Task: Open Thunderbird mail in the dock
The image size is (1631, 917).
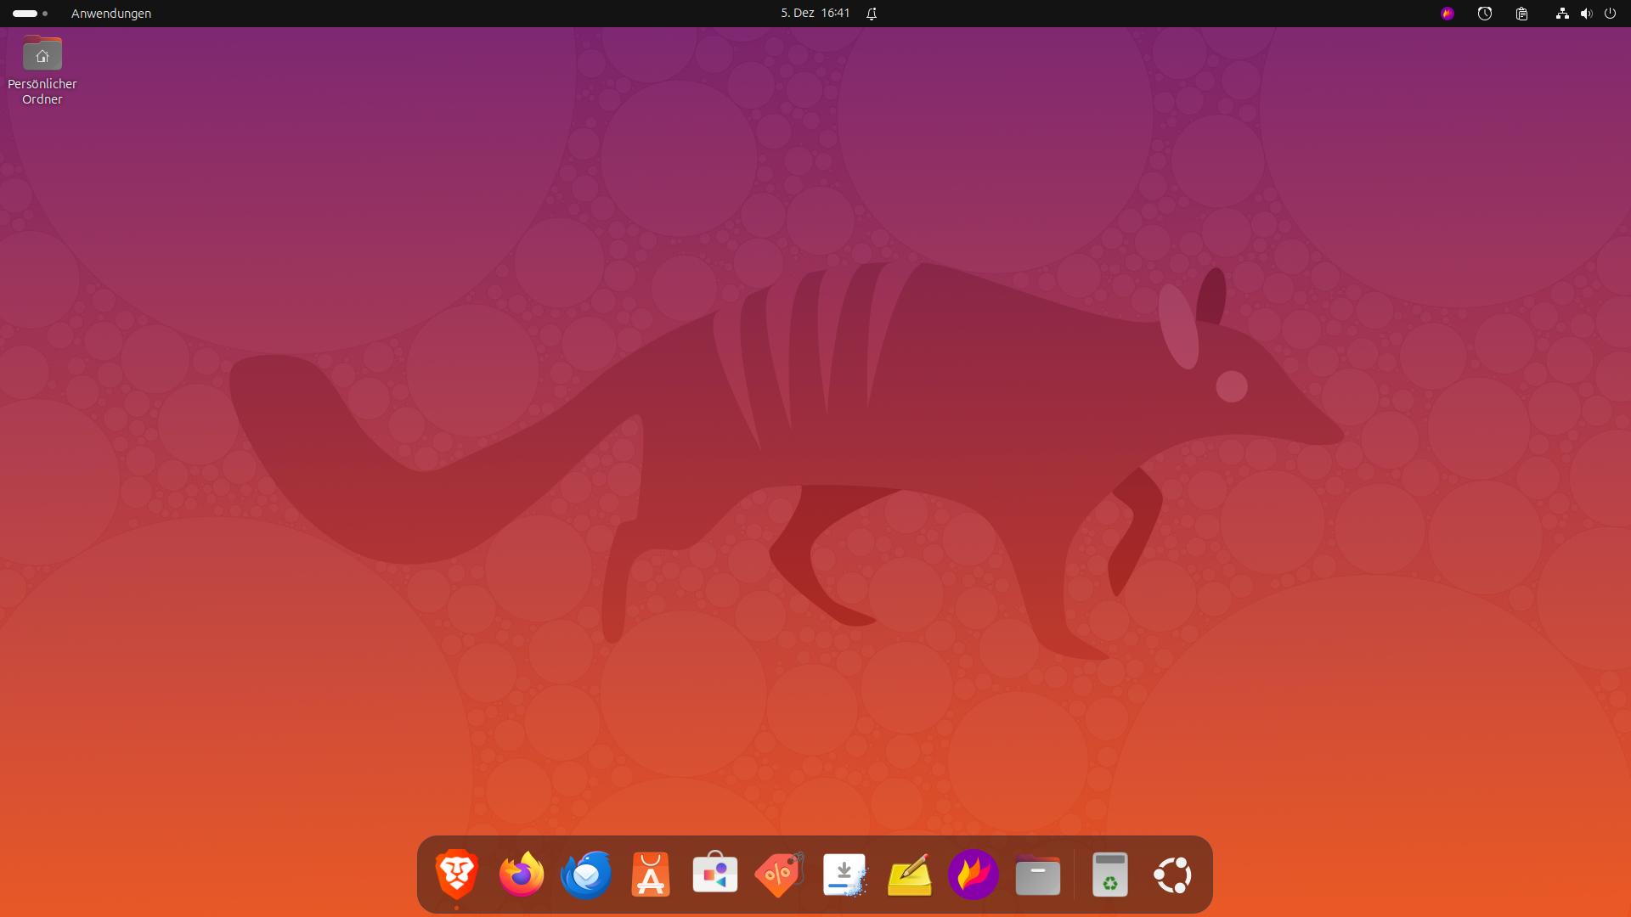Action: point(586,875)
